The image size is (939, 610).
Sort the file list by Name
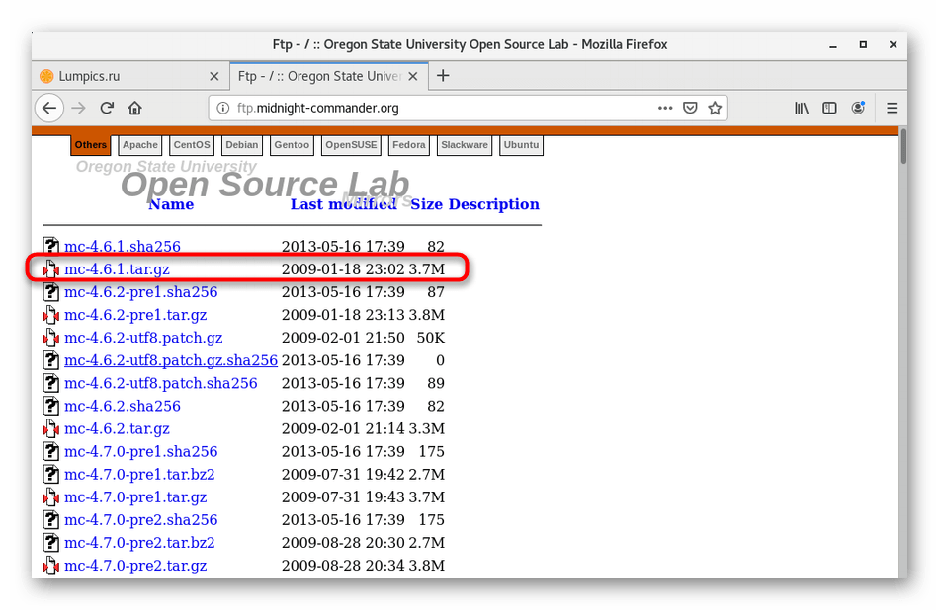tap(170, 204)
